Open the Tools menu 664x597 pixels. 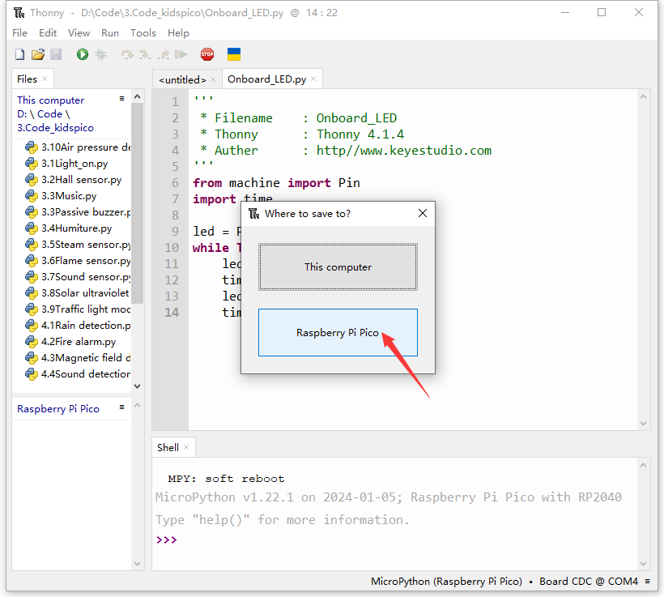[x=143, y=33]
